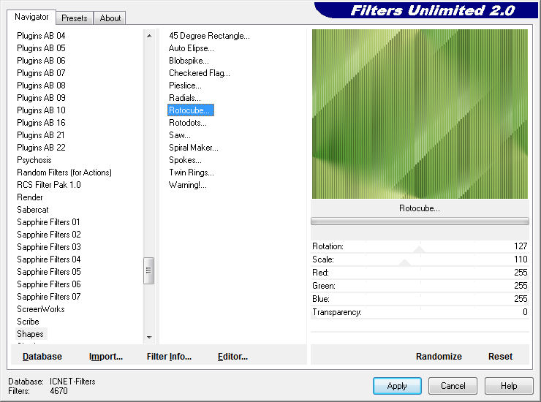Adjust the Transparency slider
Screen dimensions: 541x402
[x=420, y=312]
